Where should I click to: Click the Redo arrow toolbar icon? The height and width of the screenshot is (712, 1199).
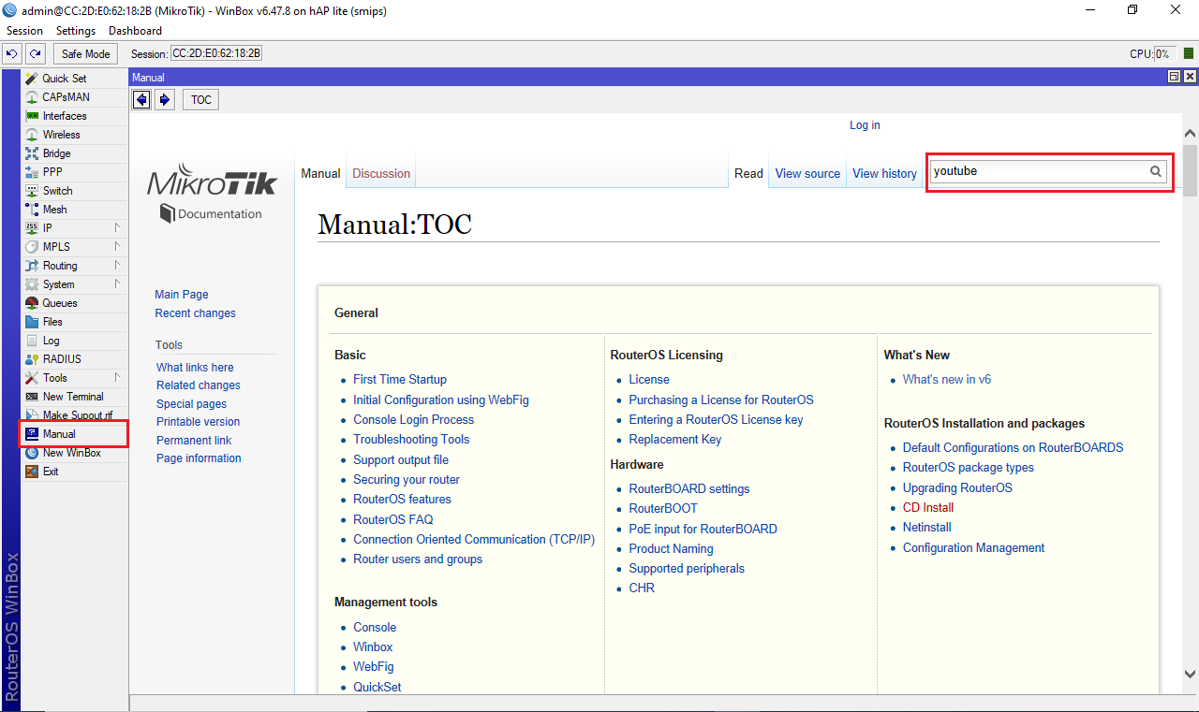(x=35, y=54)
